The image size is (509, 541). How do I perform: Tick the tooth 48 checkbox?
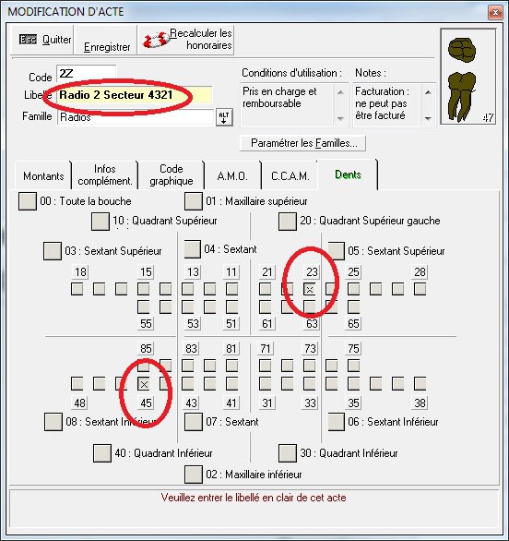(x=77, y=384)
